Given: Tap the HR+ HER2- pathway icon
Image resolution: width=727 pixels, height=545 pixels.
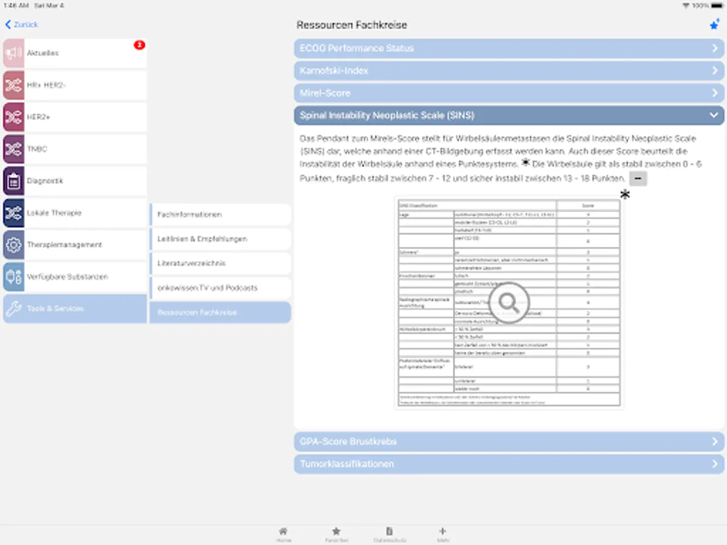Looking at the screenshot, I should [x=13, y=85].
